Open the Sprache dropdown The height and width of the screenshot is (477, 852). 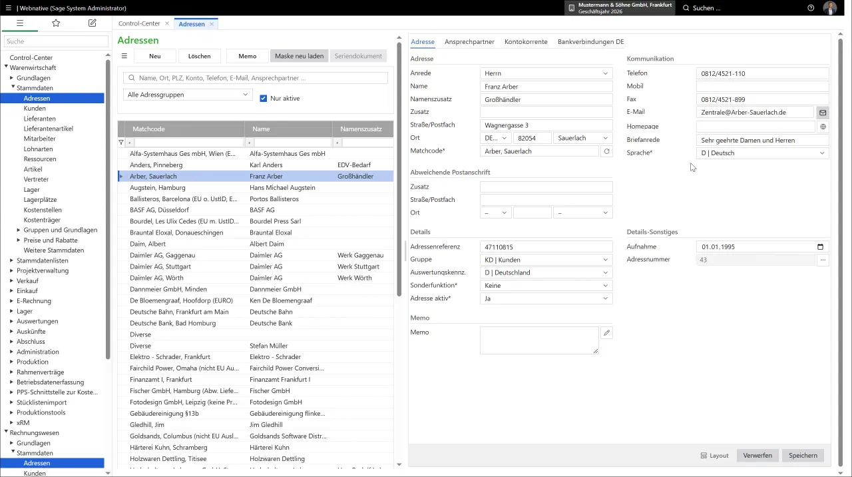coord(762,153)
